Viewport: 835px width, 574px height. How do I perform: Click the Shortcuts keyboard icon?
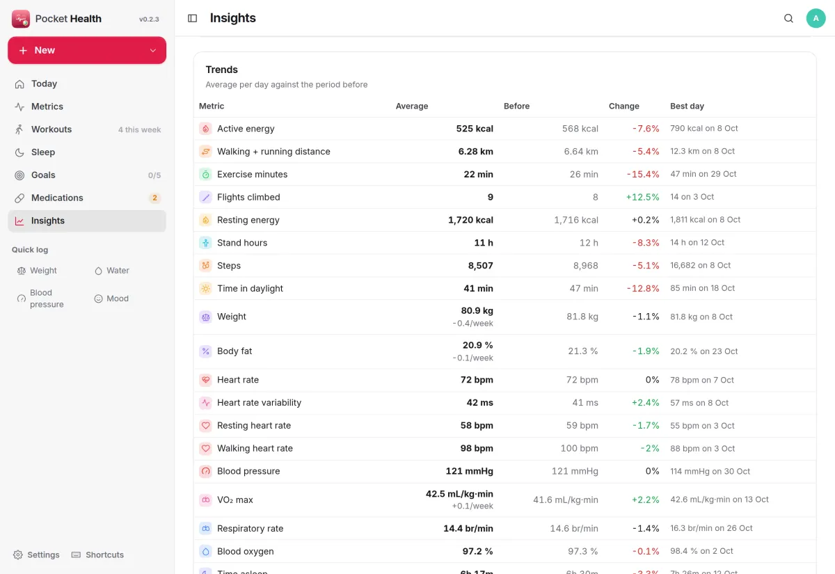coord(77,555)
